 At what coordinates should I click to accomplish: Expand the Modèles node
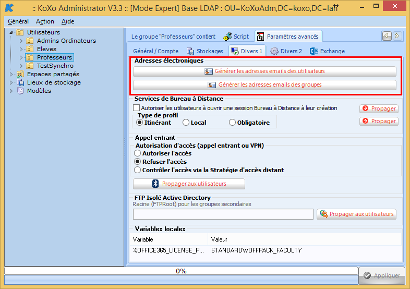(x=11, y=91)
